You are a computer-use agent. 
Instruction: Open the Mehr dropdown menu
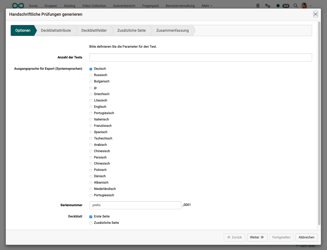point(206,5)
